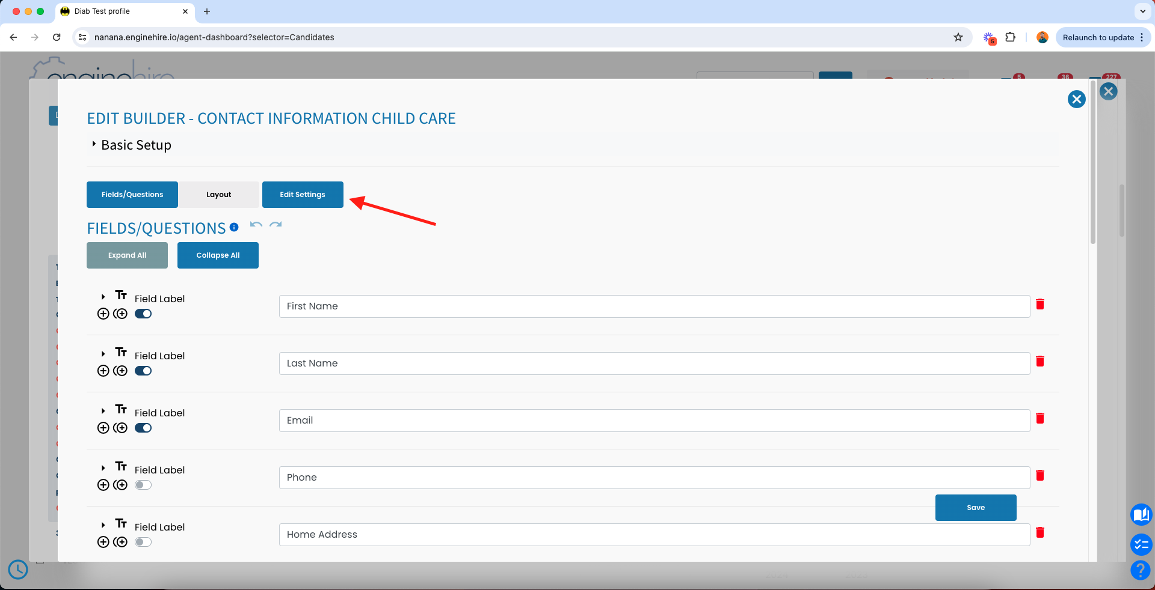This screenshot has height=590, width=1155.
Task: Expand the First Name field row
Action: 103,297
